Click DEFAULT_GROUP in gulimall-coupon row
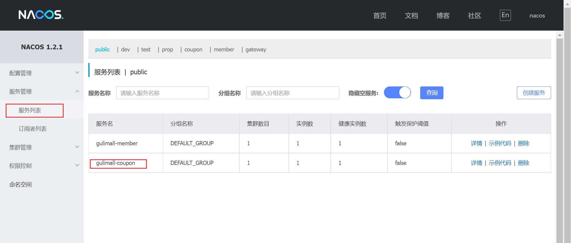 pyautogui.click(x=192, y=163)
